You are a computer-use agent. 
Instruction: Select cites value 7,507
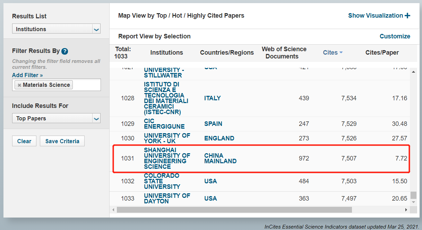[x=349, y=158]
